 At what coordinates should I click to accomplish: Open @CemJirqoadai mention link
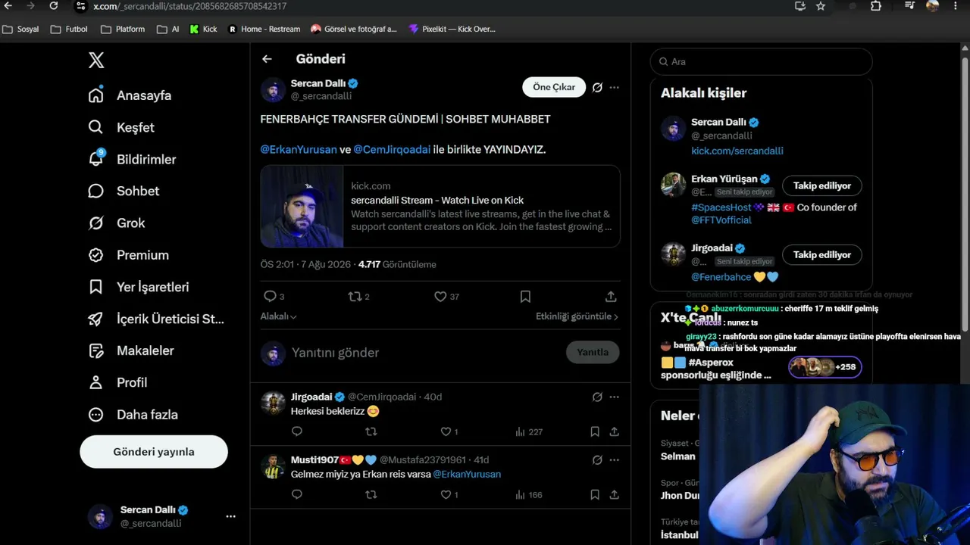[x=392, y=149]
